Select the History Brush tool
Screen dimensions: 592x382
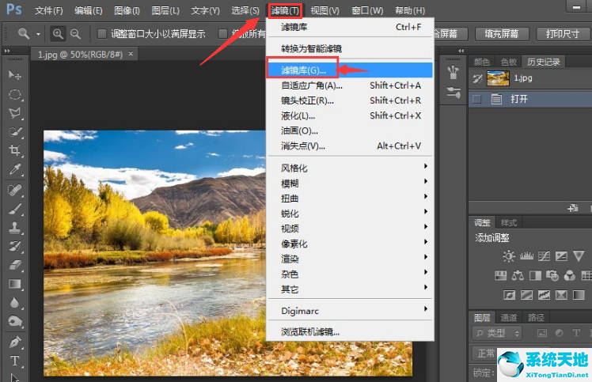click(x=15, y=246)
